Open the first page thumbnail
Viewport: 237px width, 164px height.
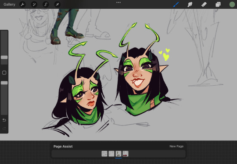(104, 154)
